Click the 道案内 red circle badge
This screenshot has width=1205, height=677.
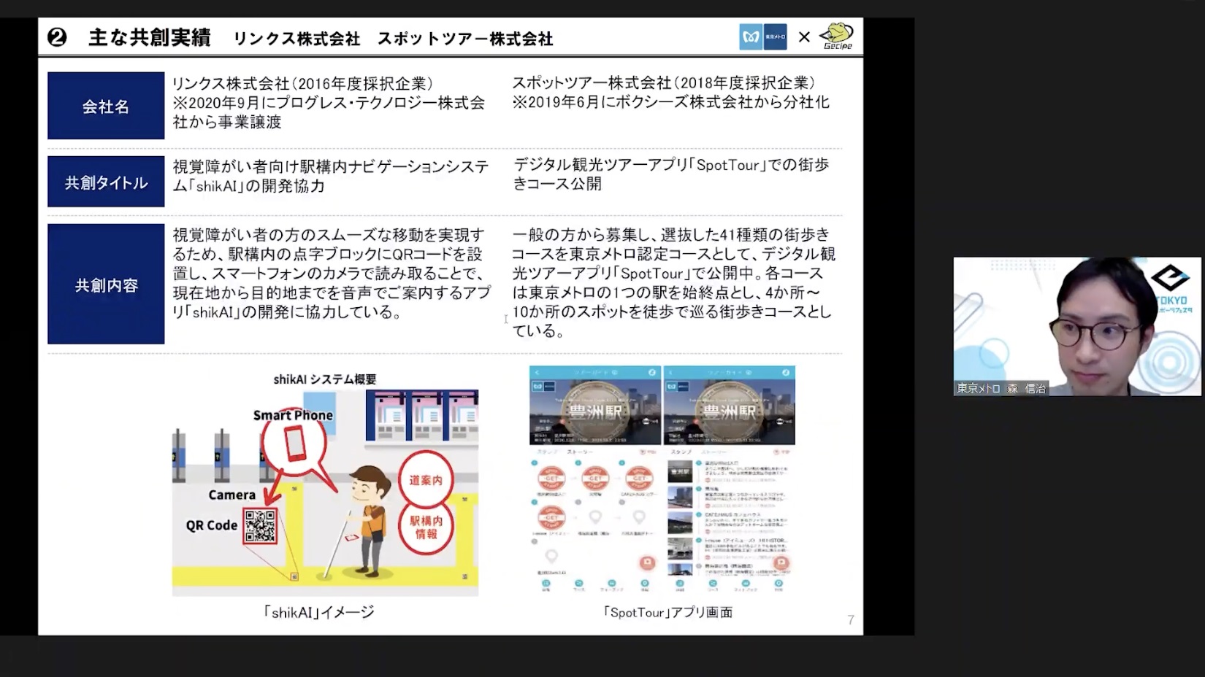coord(426,480)
